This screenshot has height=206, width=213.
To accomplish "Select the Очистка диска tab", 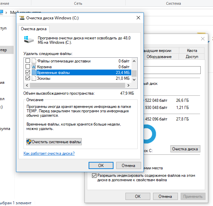I will 34,29.
